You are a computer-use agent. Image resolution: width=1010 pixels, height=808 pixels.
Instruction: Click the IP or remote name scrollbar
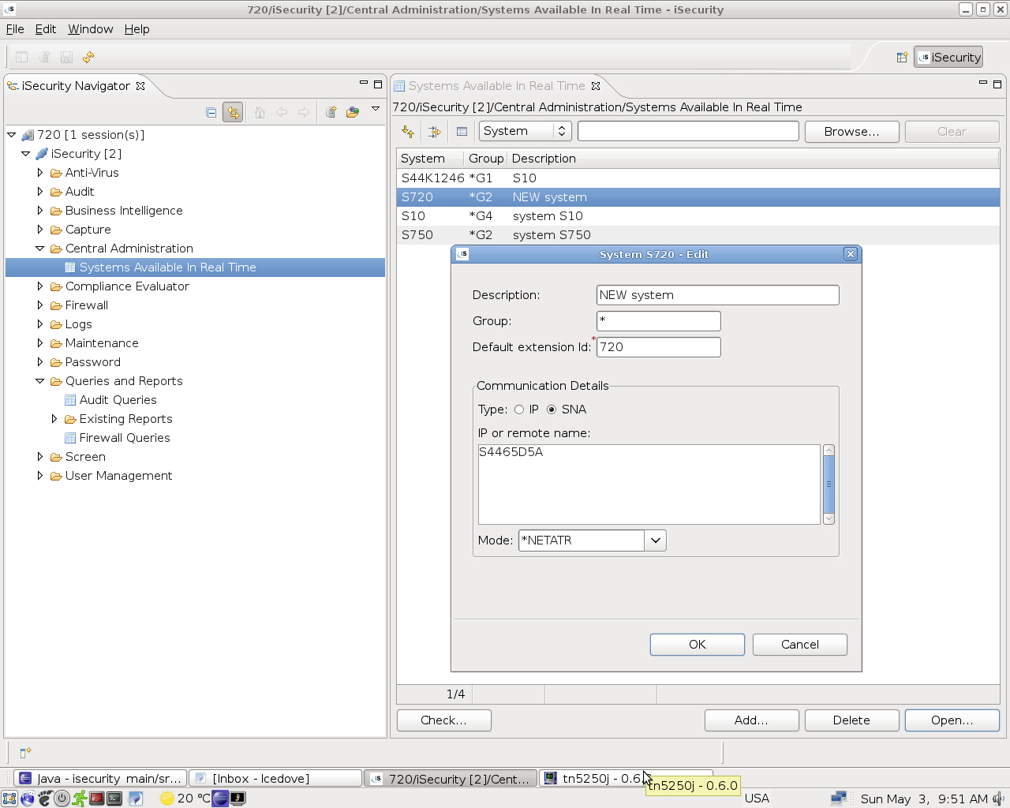coord(829,484)
